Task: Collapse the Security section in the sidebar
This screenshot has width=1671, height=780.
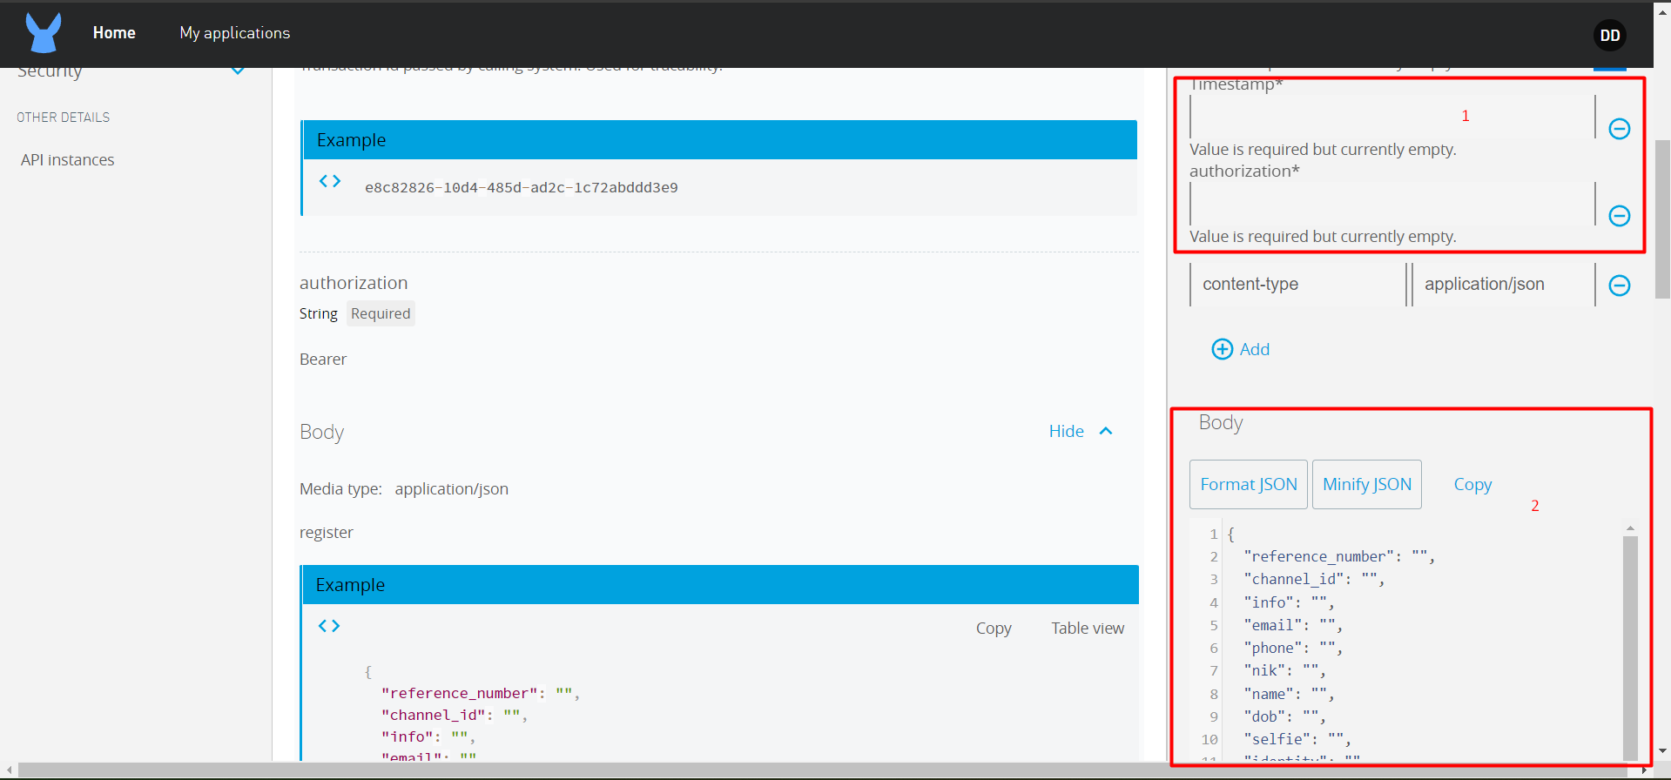Action: pos(237,70)
